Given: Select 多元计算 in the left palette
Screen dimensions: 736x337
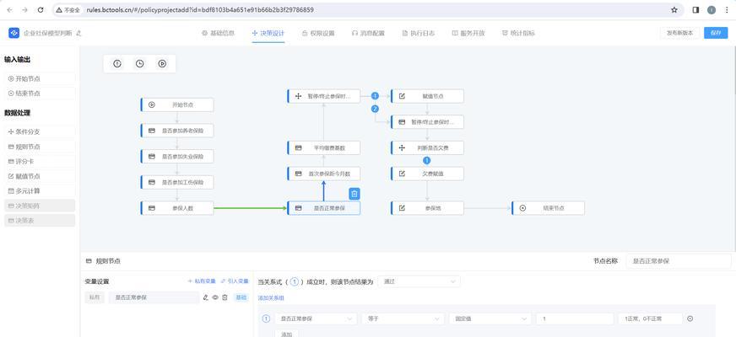Looking at the screenshot, I should click(x=41, y=190).
